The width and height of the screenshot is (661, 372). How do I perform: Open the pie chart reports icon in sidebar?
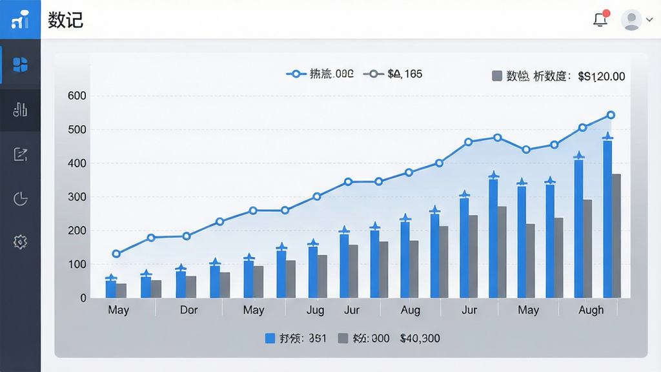20,199
